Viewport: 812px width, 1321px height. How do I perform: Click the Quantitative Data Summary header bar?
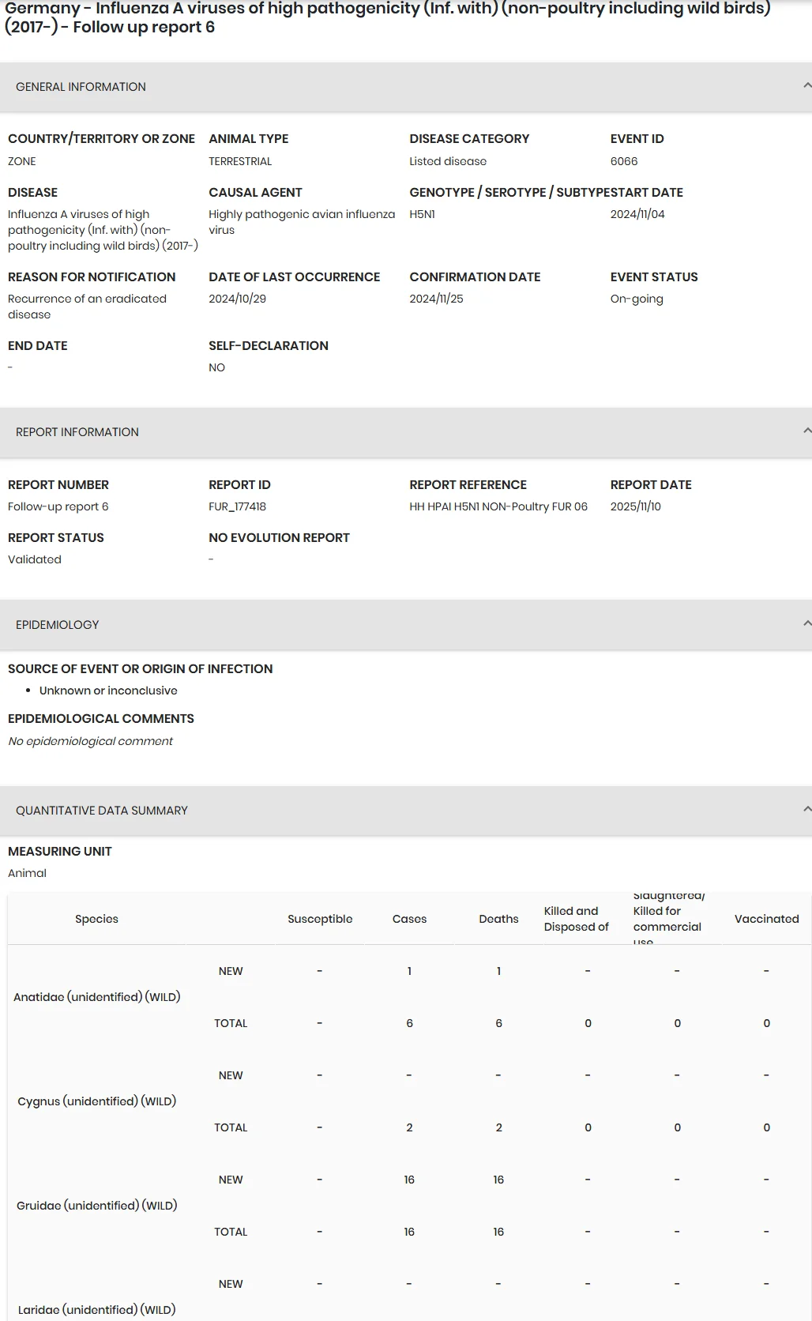[x=406, y=811]
